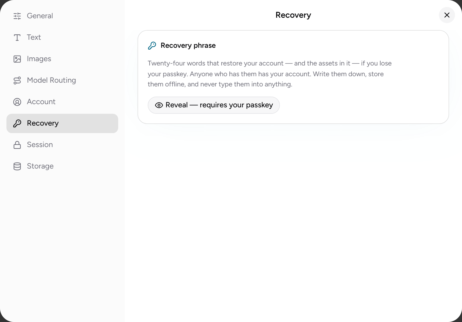This screenshot has height=322, width=462.
Task: Click the Images picture icon
Action: coord(17,59)
